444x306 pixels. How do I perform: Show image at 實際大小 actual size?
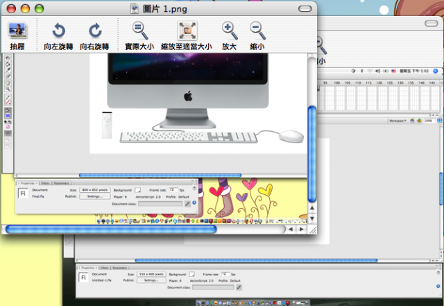[139, 35]
